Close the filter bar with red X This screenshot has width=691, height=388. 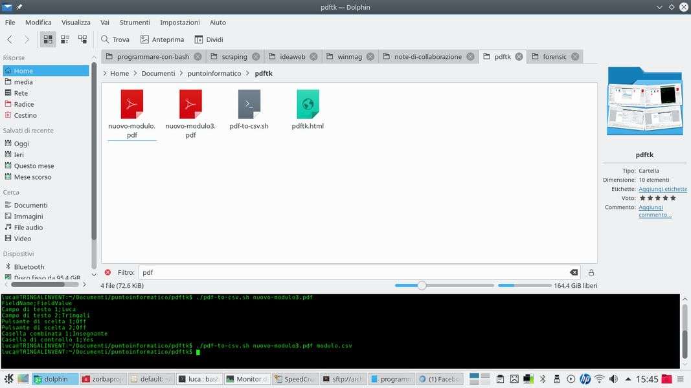point(108,272)
